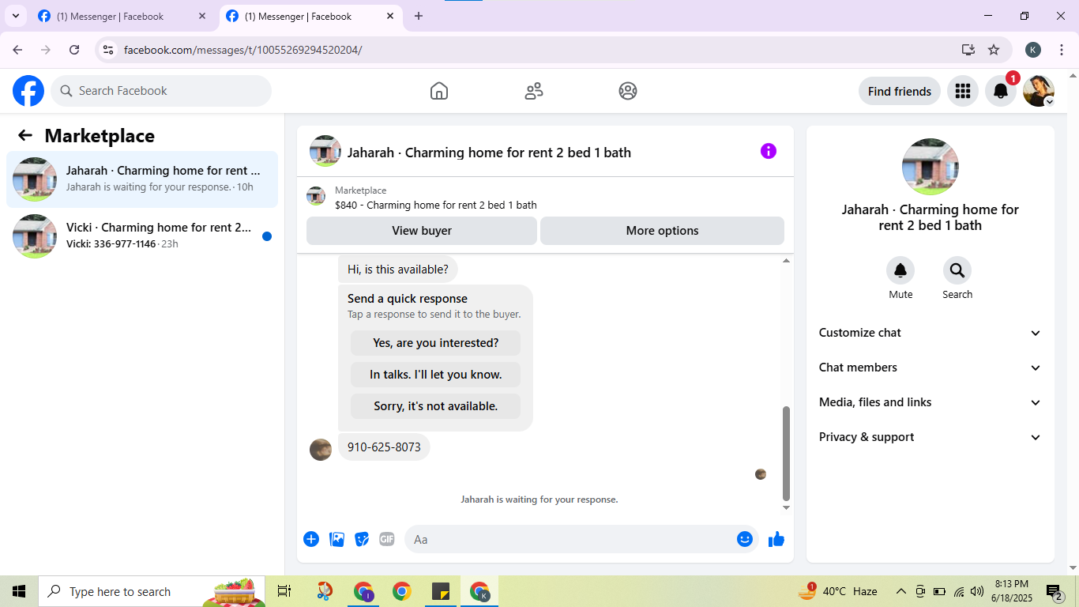Open the taskbar volume control
Screen dimensions: 1079x607
(x=978, y=591)
